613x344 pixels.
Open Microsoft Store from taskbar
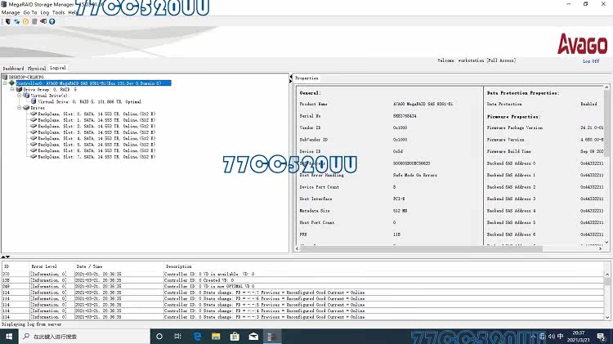pyautogui.click(x=235, y=336)
